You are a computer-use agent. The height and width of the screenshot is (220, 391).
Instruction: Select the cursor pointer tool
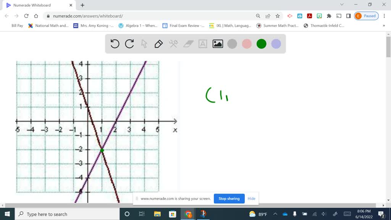(x=144, y=44)
